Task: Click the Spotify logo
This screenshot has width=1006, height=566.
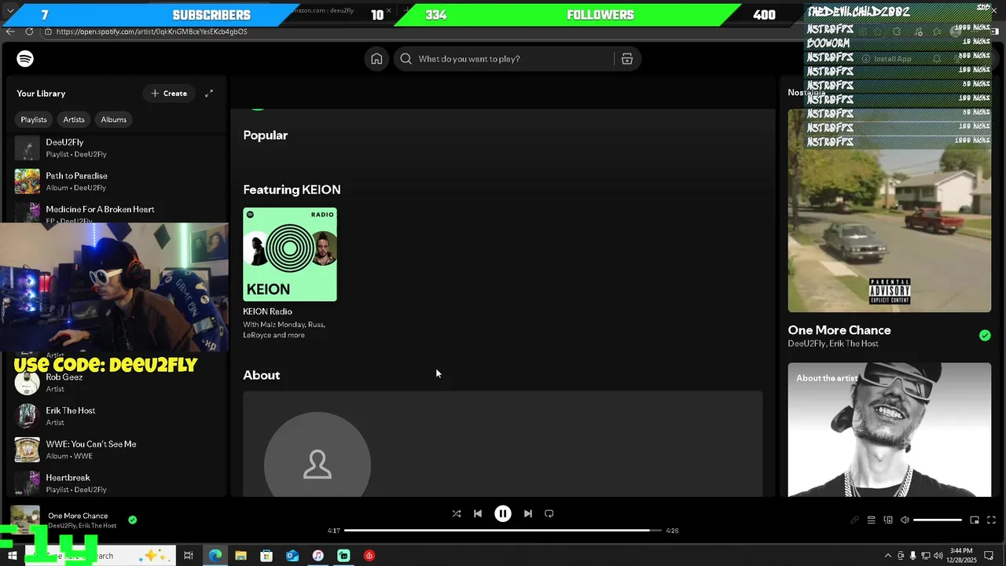Action: pyautogui.click(x=25, y=59)
